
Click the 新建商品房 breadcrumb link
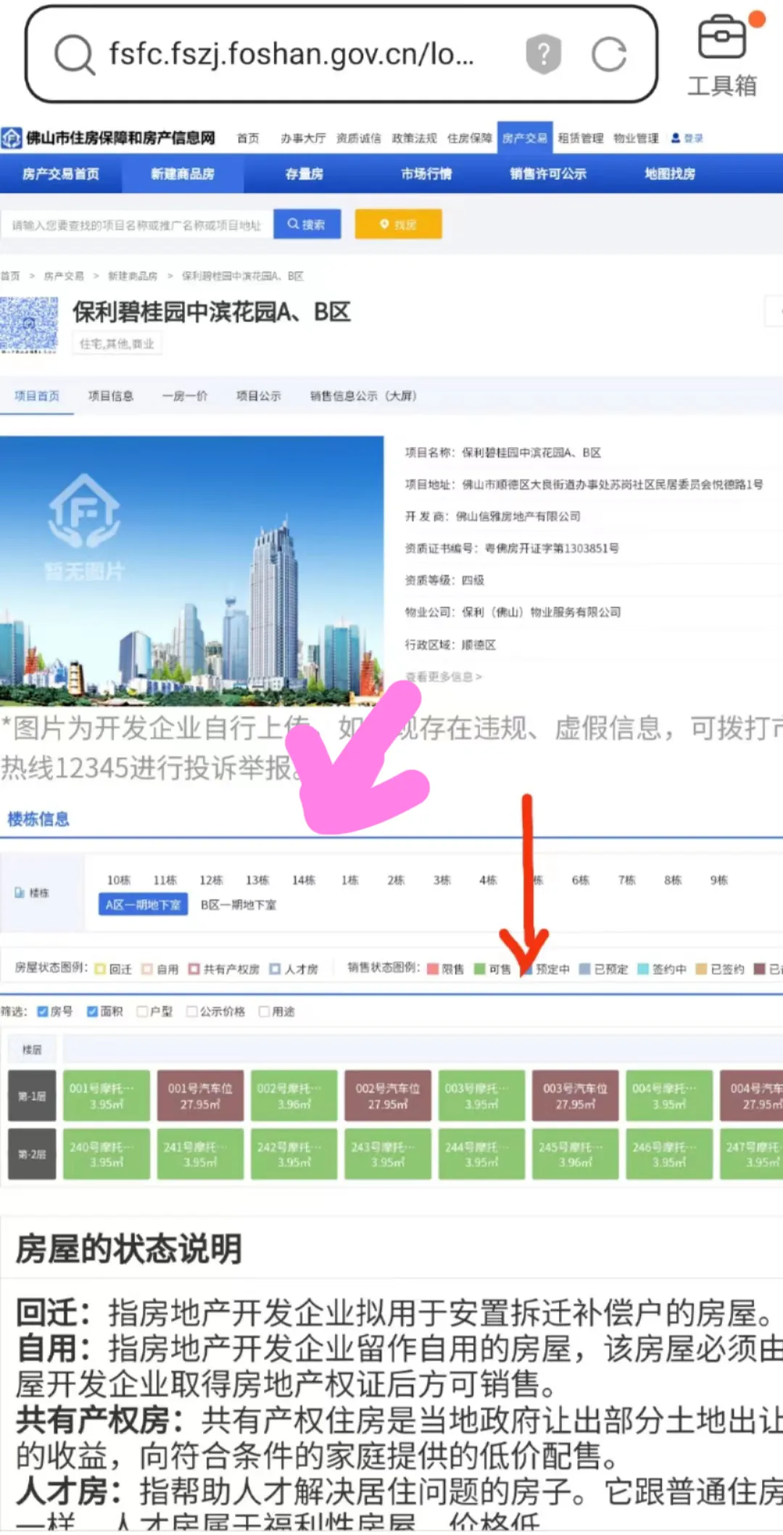click(x=132, y=276)
